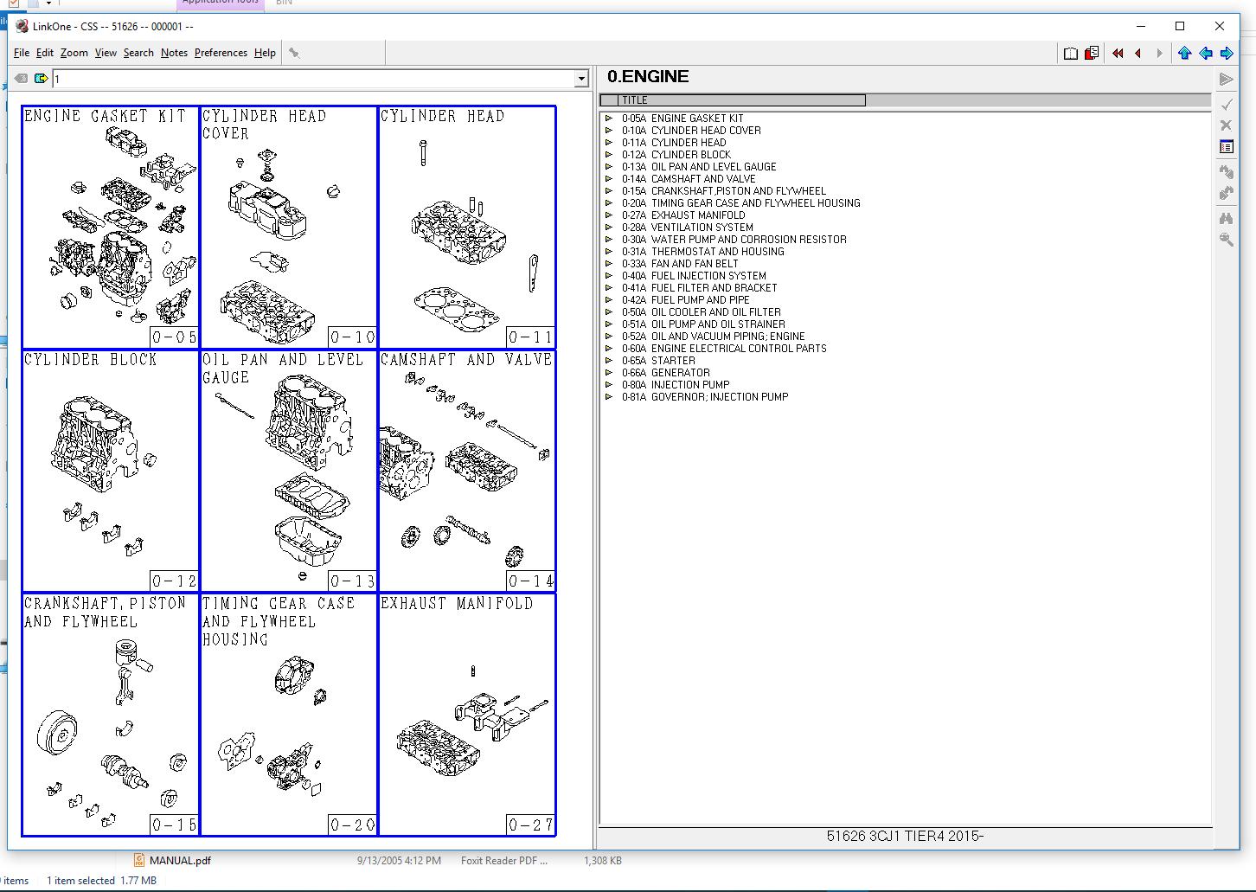Click the TITLE column header
The height and width of the screenshot is (892, 1256).
(636, 99)
